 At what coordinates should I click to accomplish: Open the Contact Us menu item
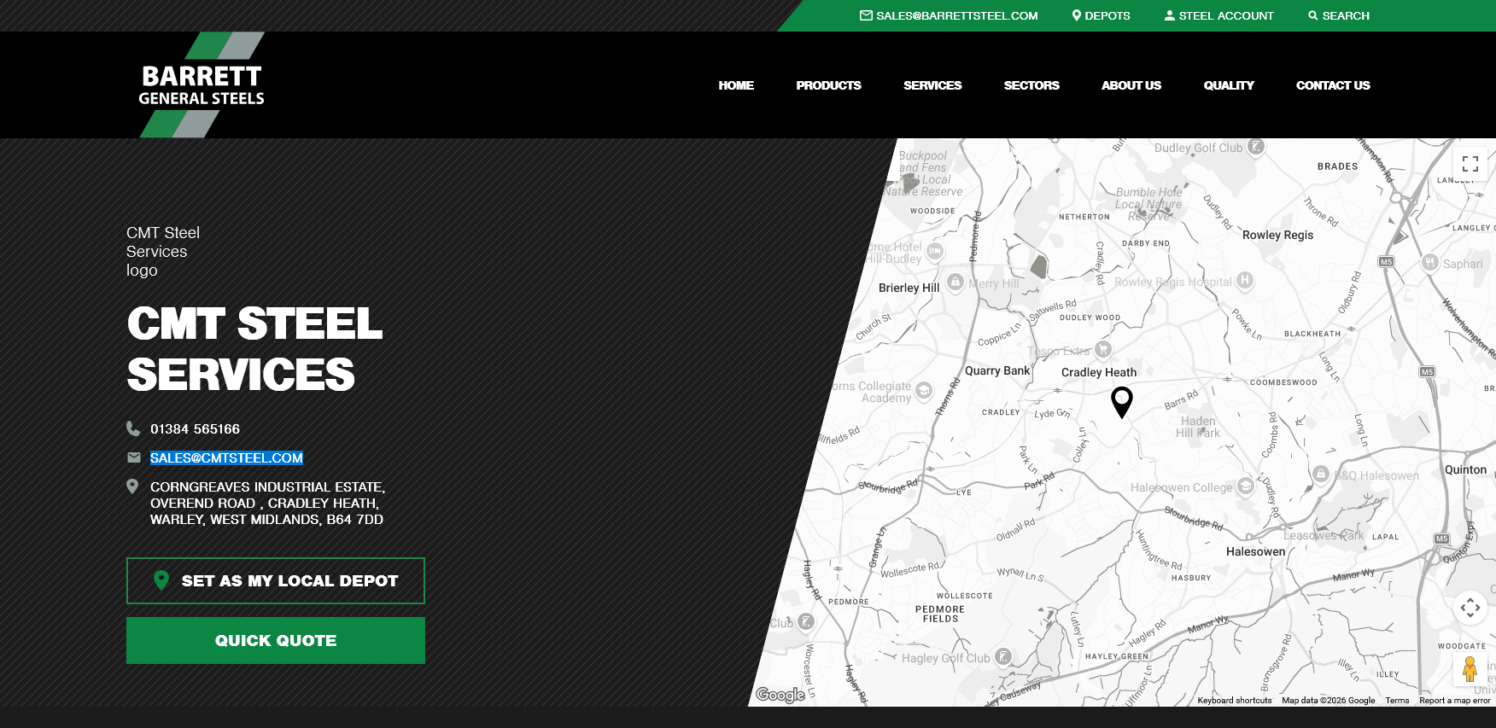pyautogui.click(x=1333, y=85)
